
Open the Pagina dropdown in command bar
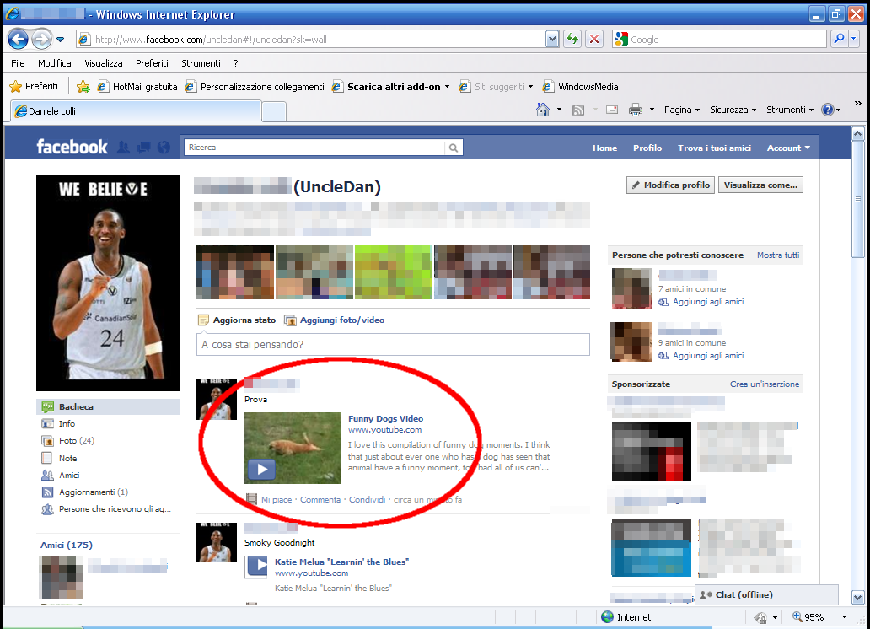coord(682,110)
